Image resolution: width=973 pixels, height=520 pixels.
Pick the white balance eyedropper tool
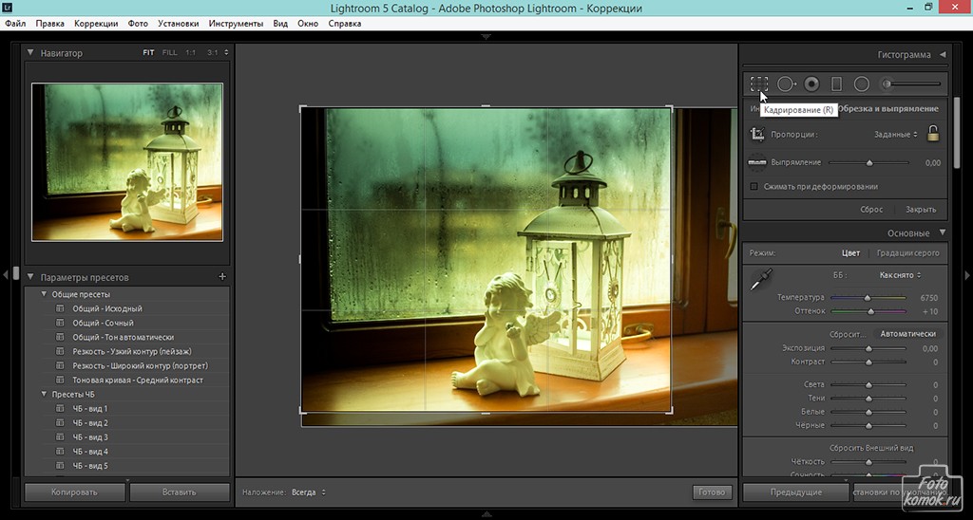coord(761,280)
